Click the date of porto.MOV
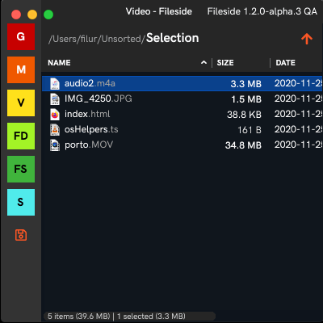Viewport: 323px width, 323px height. 298,145
